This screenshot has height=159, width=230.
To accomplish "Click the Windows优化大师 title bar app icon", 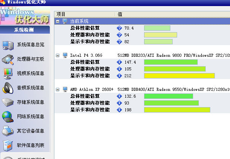I will tap(3, 2).
